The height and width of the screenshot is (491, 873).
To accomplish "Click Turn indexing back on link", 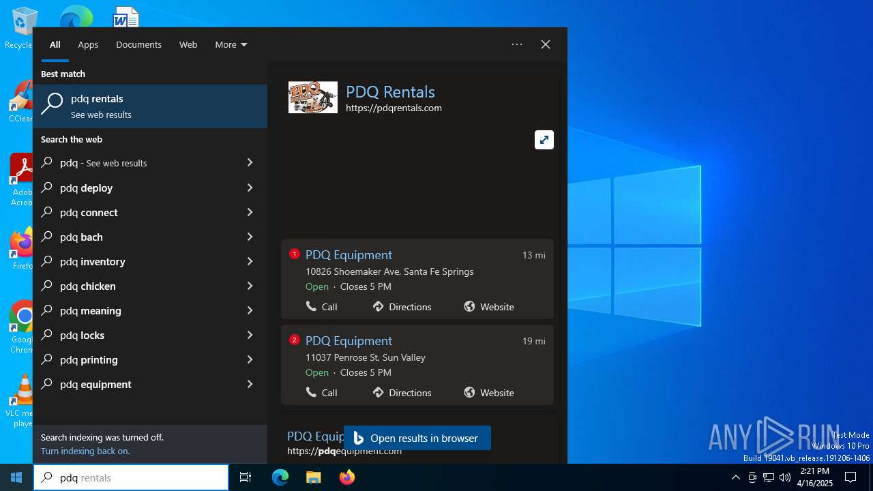I will click(85, 451).
